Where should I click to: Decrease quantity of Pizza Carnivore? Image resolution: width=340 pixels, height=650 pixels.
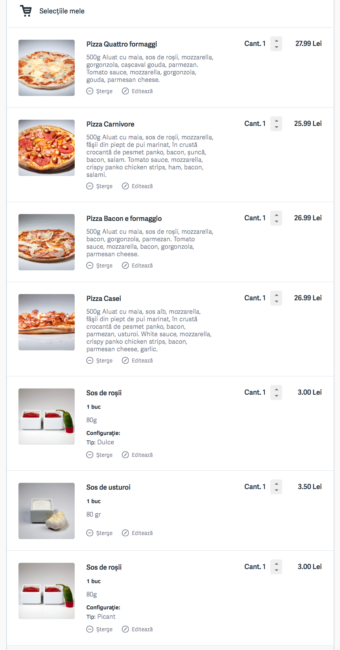(276, 127)
